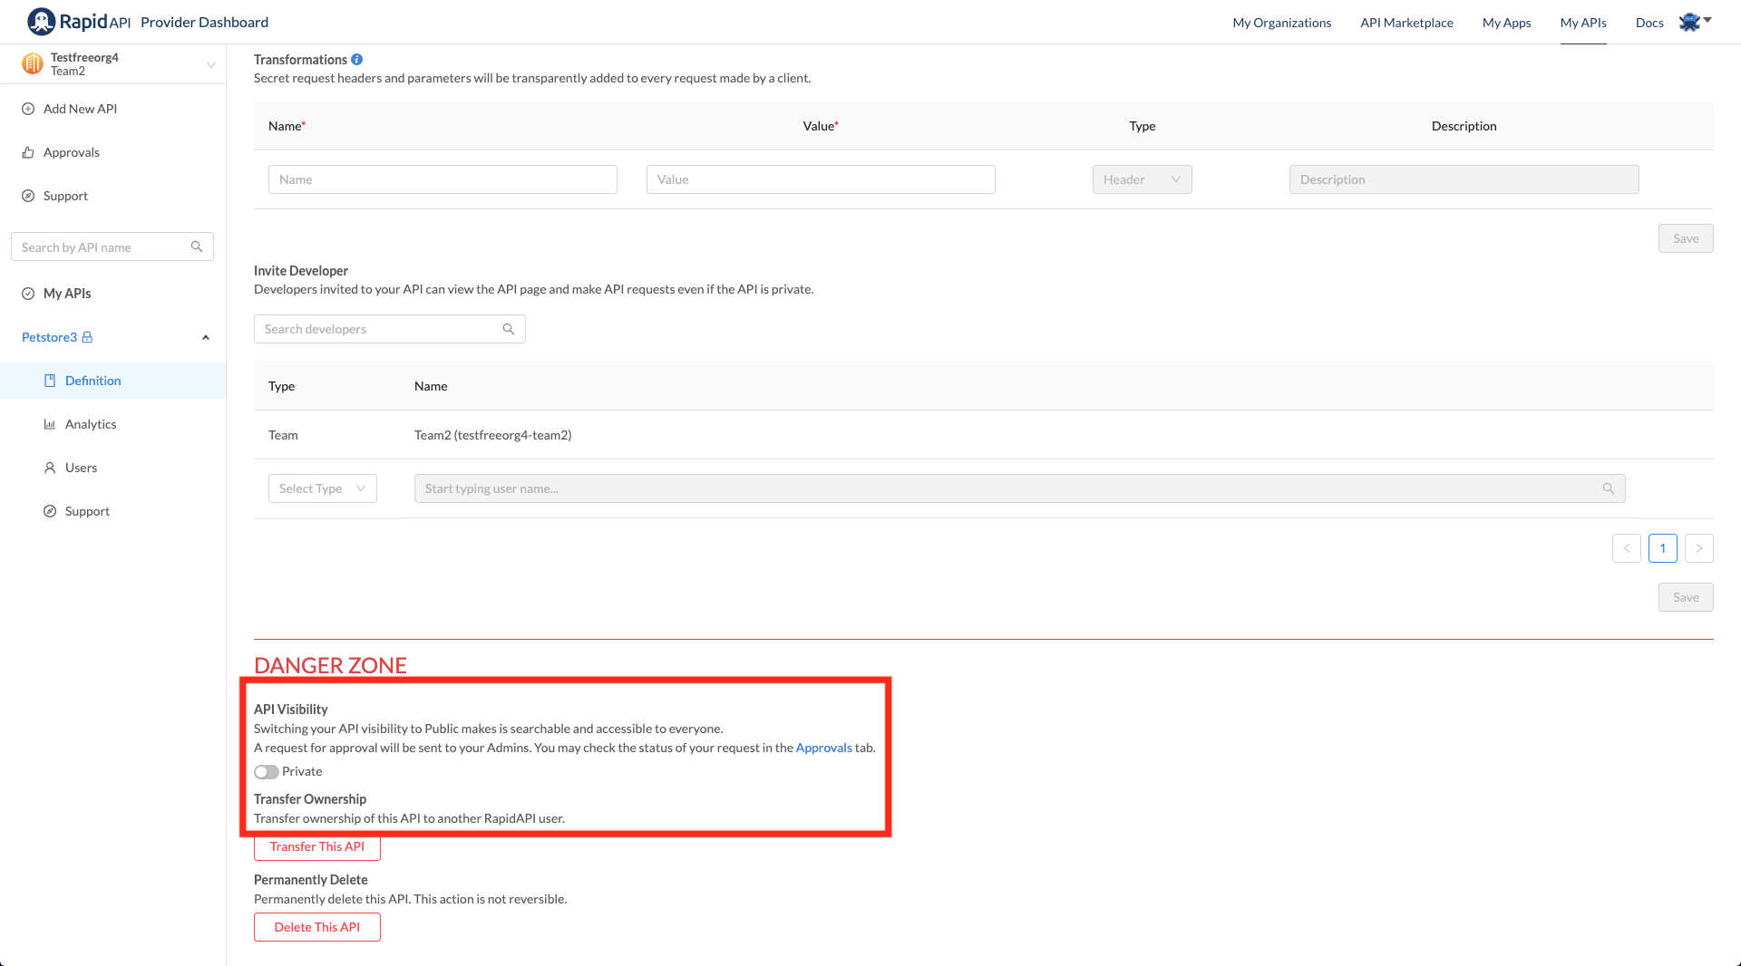
Task: Click the Provider Dashboard title text
Action: click(x=204, y=22)
